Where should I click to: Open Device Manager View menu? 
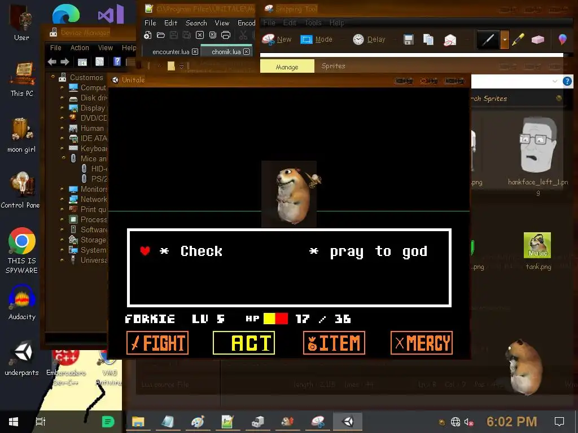tap(106, 48)
